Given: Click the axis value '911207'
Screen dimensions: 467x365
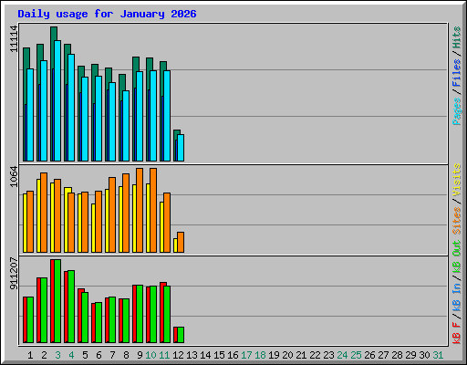Looking at the screenshot, I should tap(14, 273).
